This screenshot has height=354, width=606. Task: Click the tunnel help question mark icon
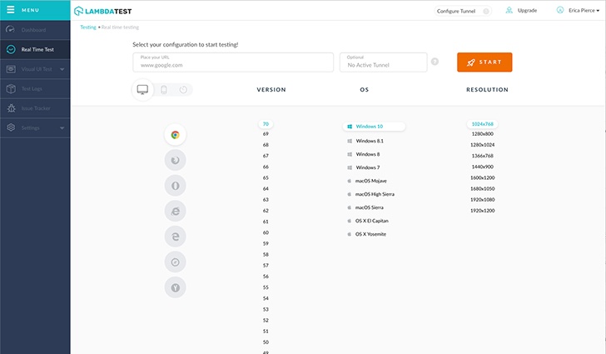point(435,62)
